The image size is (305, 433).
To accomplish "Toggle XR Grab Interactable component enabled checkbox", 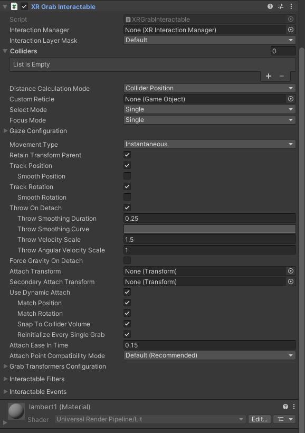I will [x=24, y=7].
